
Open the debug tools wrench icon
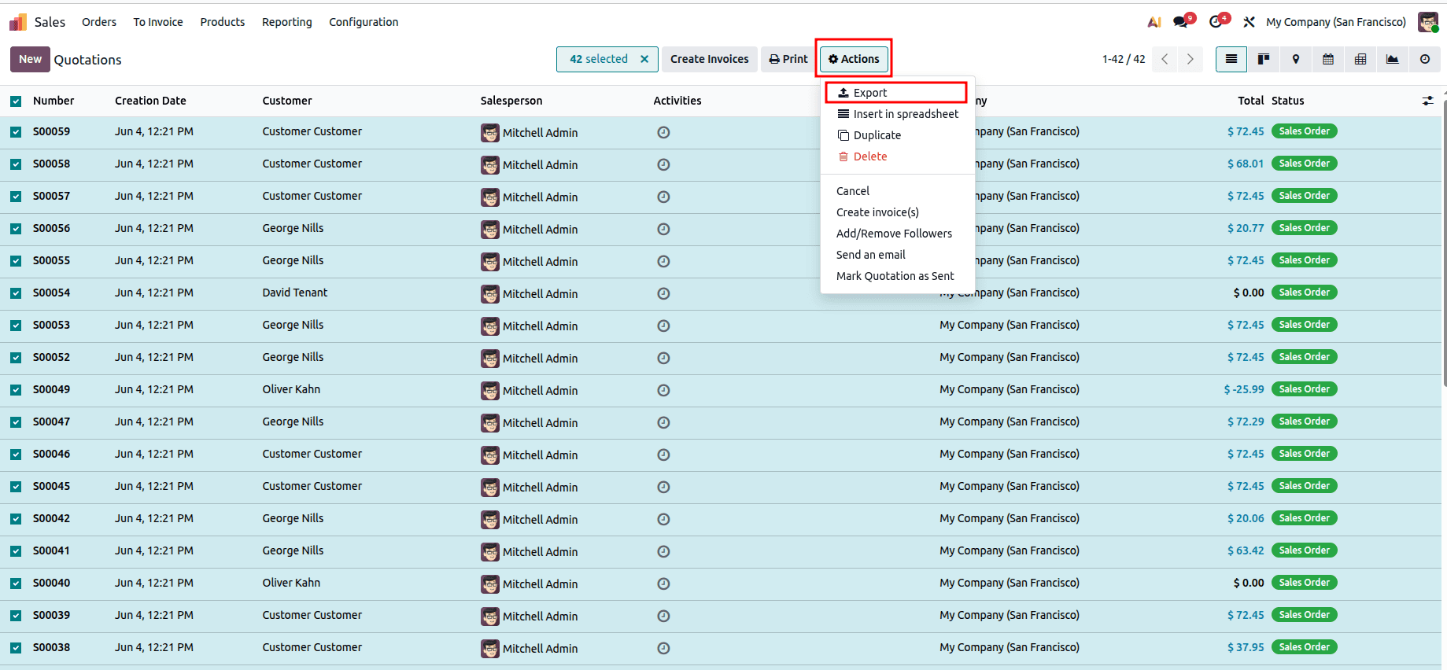pyautogui.click(x=1249, y=22)
